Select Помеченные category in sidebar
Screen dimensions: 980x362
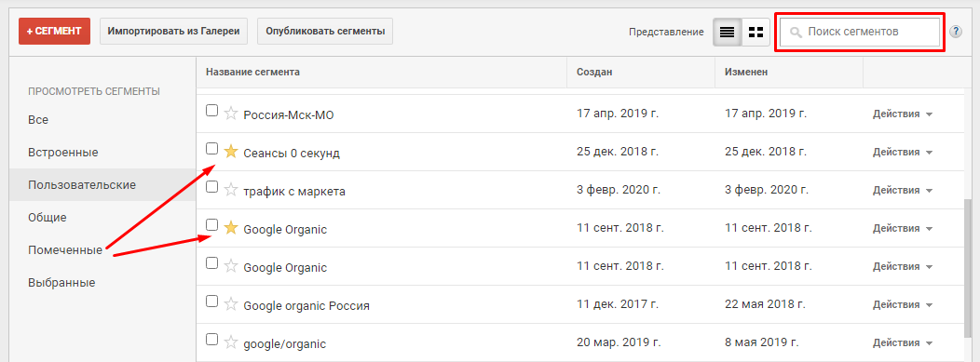[65, 250]
